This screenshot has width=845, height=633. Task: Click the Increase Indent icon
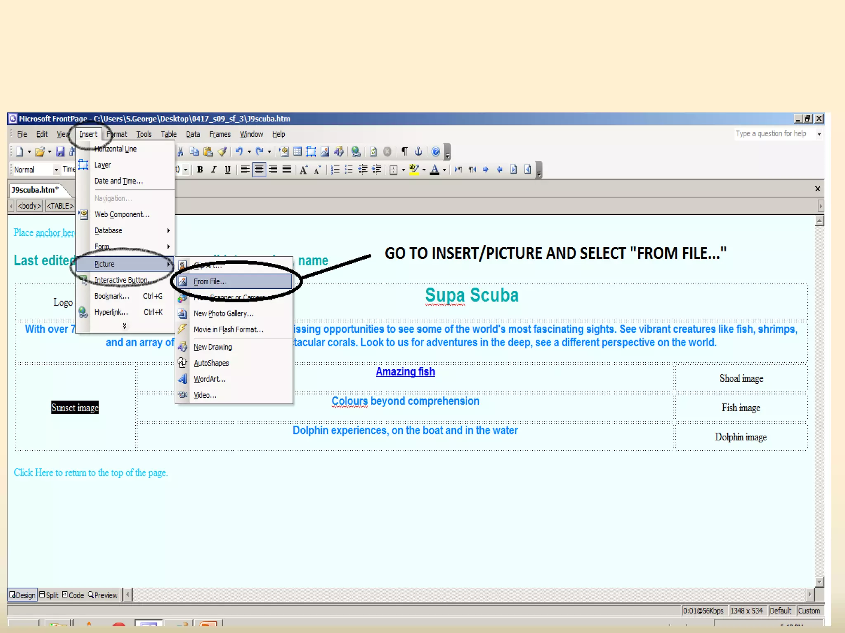pos(376,170)
